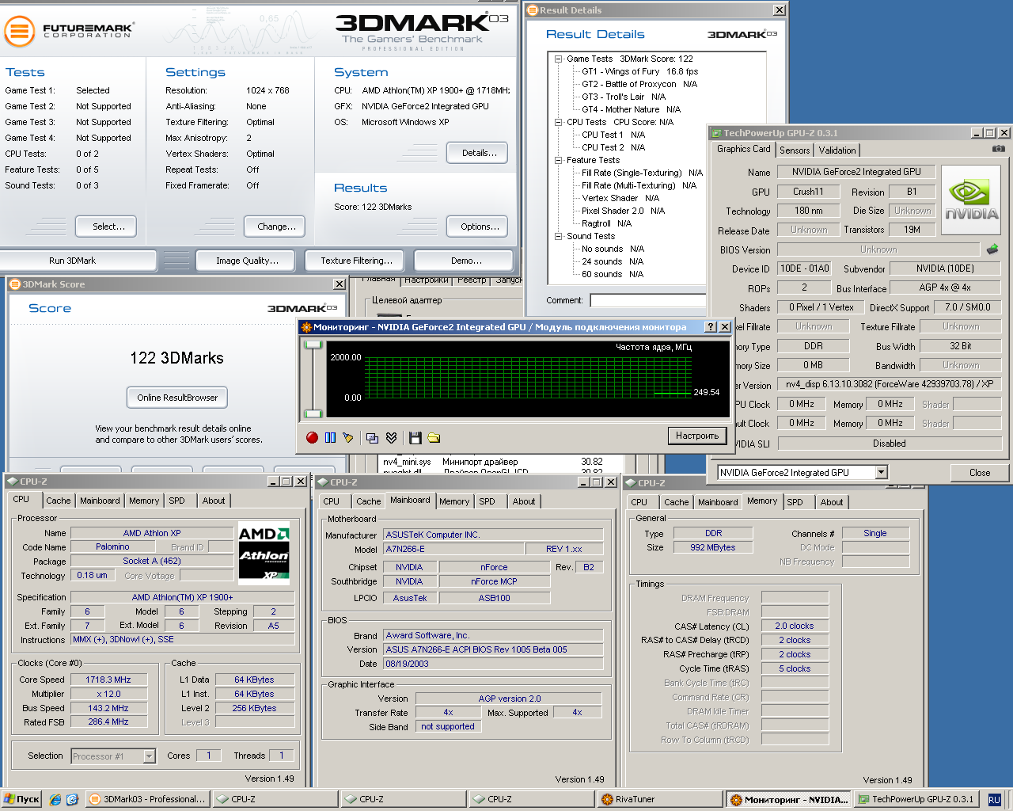
Task: Click the RU language indicator in the tray
Action: click(995, 800)
